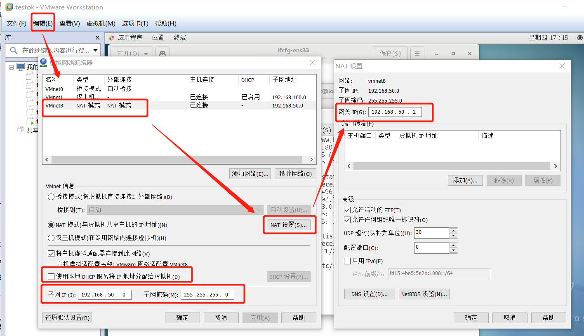The image size is (584, 336).
Task: Select 仅主机模式 radio button
Action: [51, 238]
